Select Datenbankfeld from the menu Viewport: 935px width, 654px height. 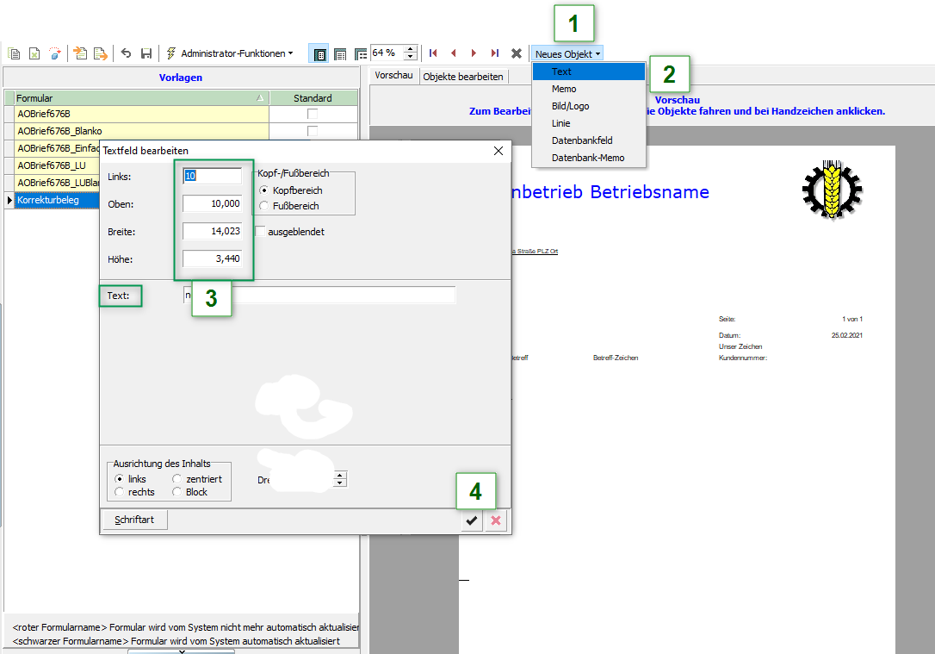pos(582,140)
